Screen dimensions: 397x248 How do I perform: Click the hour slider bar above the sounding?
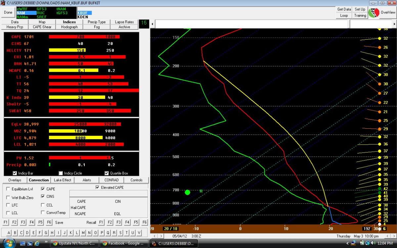click(x=251, y=24)
